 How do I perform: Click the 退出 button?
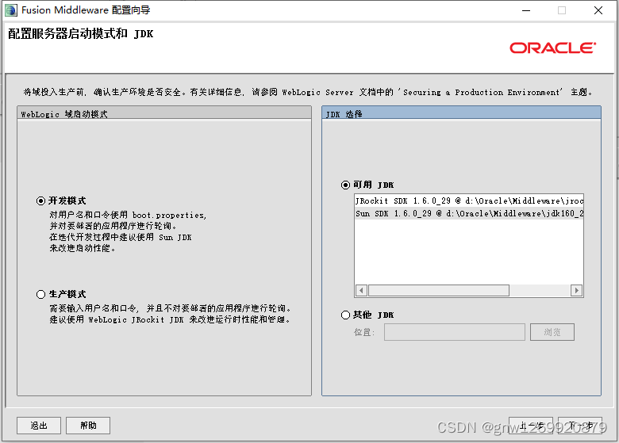[x=39, y=426]
